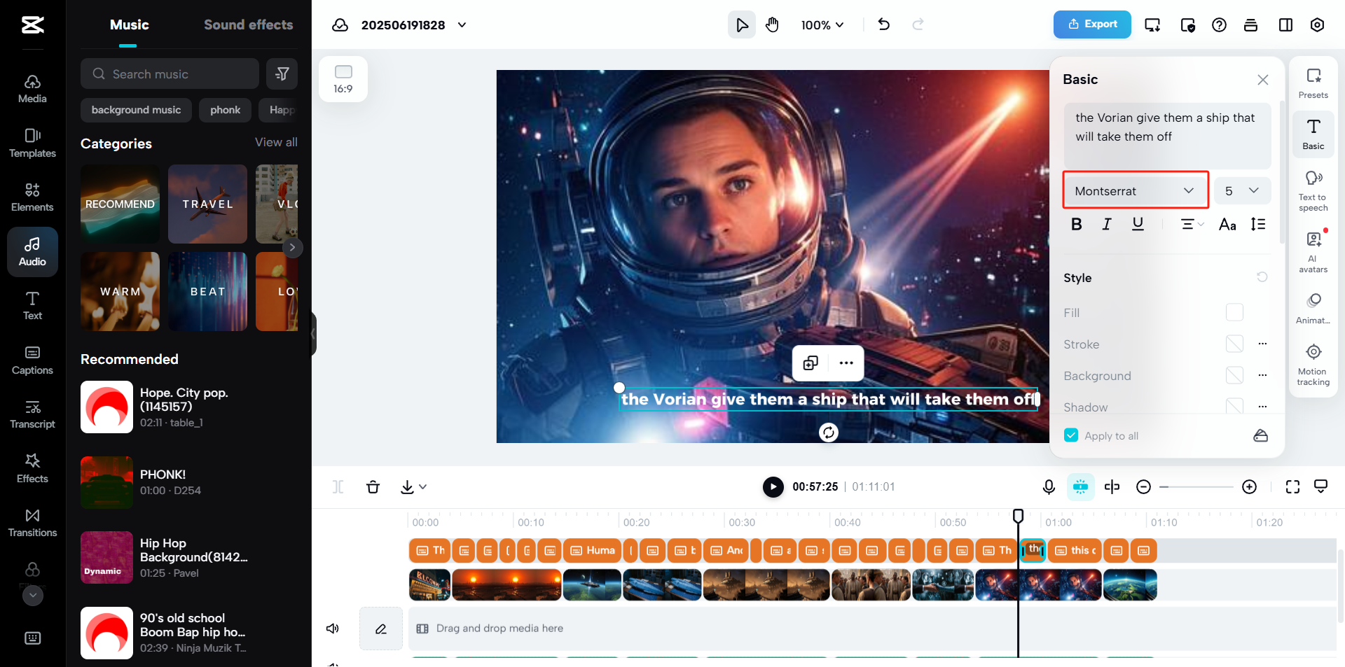Enable the Background style swatch
1345x667 pixels.
pos(1234,375)
